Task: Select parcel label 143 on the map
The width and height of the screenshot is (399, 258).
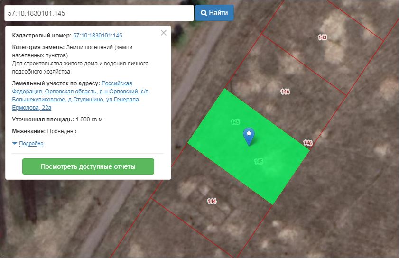Action: coord(323,37)
